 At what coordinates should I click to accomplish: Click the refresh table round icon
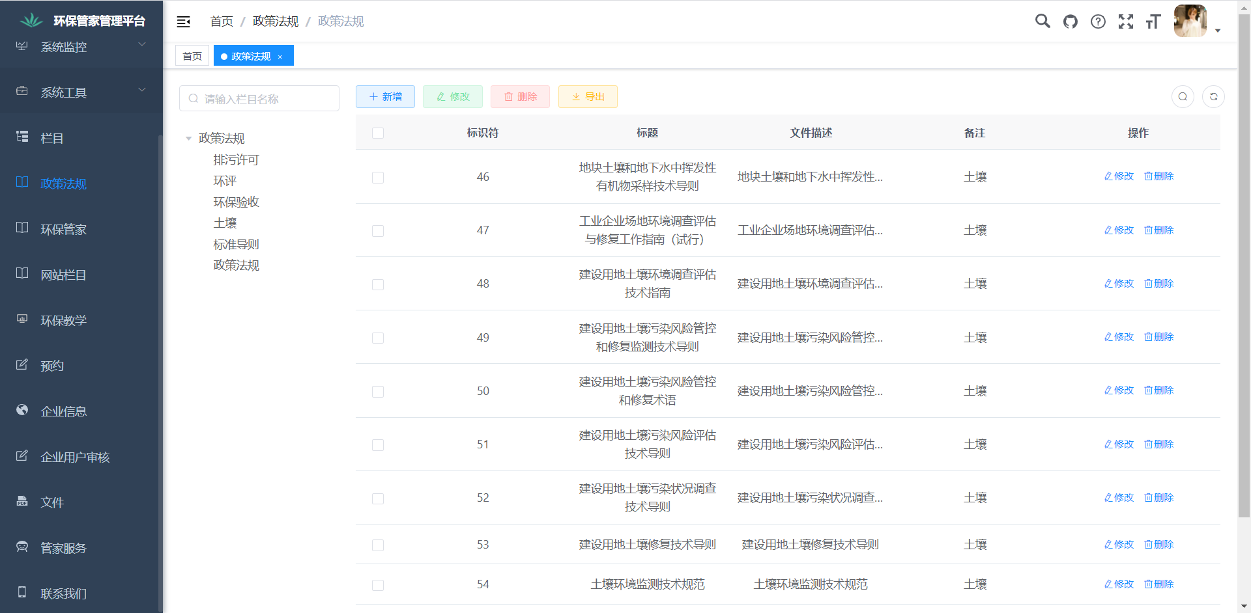click(x=1213, y=97)
